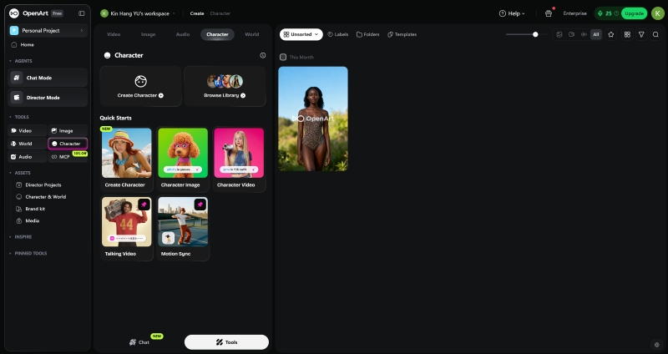Open Chat Mode agent
The height and width of the screenshot is (354, 668).
[x=48, y=78]
